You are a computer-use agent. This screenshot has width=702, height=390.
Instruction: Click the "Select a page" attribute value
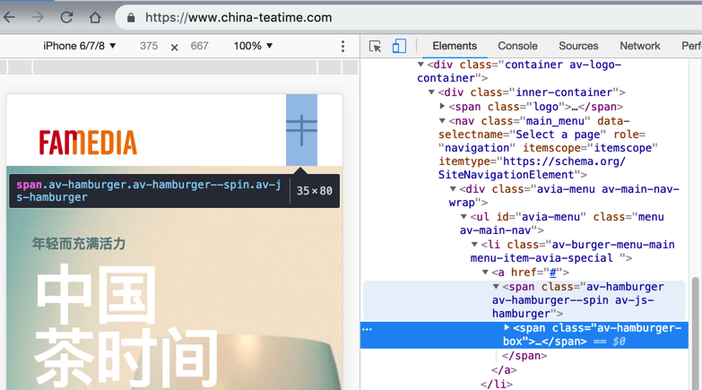(x=558, y=134)
